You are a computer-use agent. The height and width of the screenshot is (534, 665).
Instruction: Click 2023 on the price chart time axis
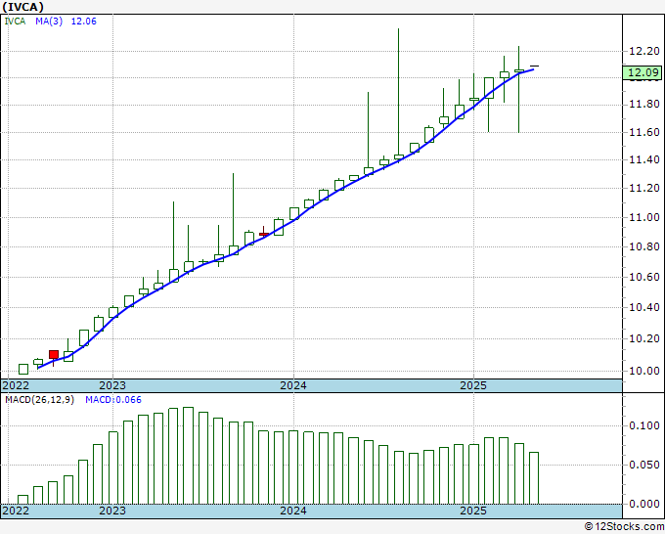[112, 385]
